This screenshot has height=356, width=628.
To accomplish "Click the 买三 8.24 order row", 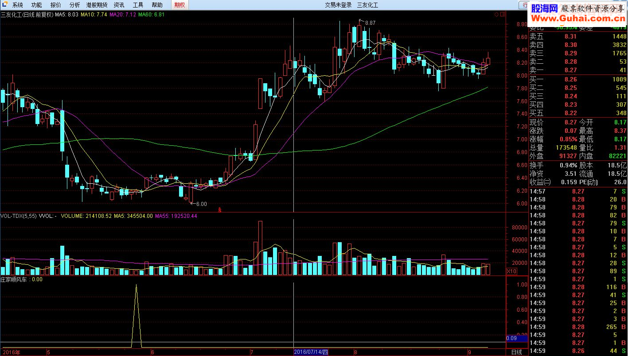I will pyautogui.click(x=578, y=96).
